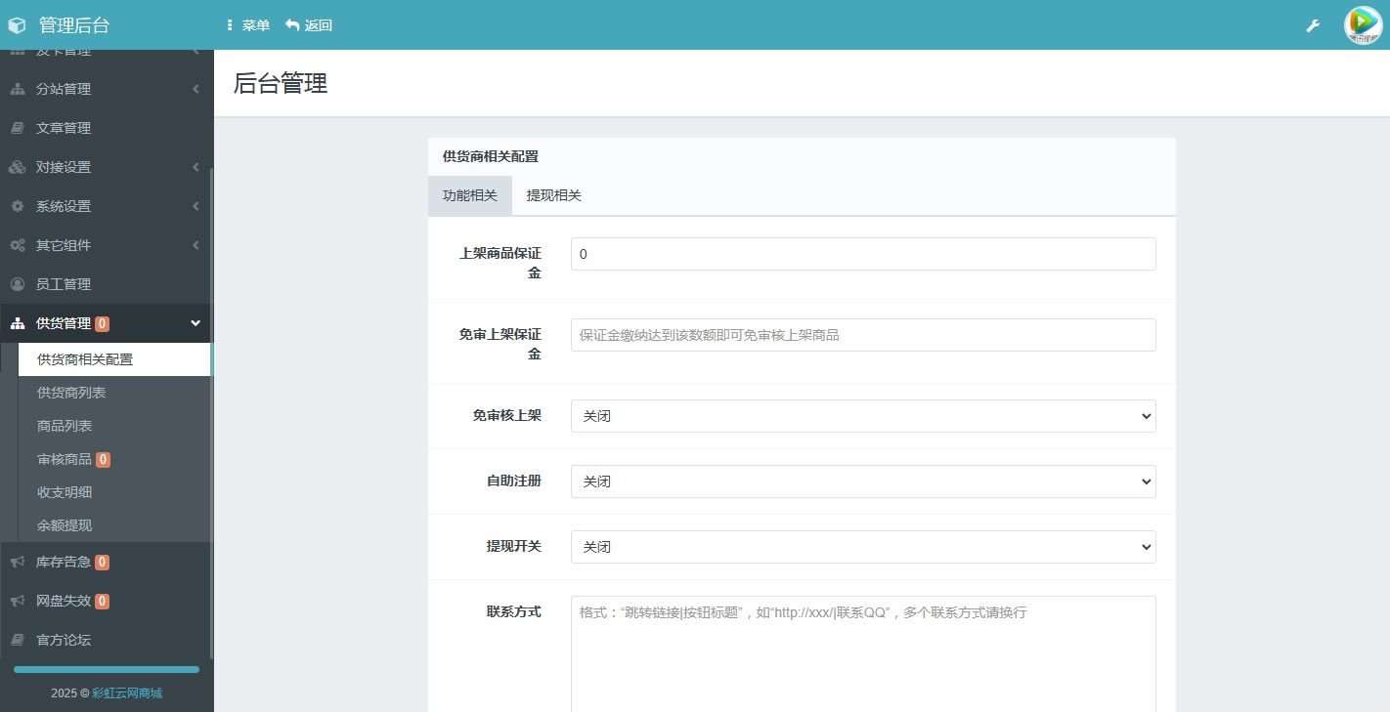
Task: Expand the 系统设置 sidebar menu
Action: pos(106,206)
